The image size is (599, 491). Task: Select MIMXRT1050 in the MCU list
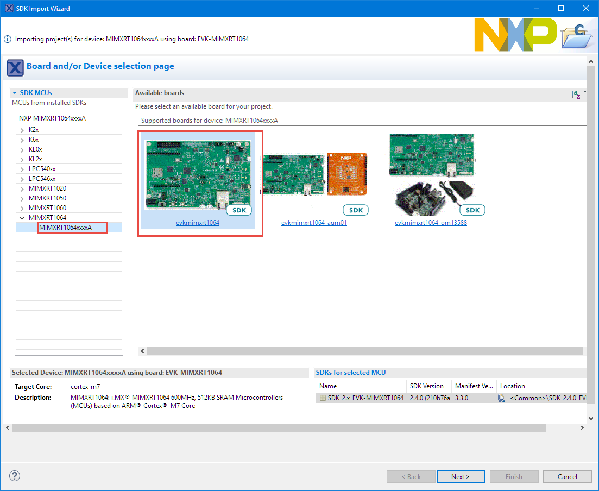[x=47, y=198]
